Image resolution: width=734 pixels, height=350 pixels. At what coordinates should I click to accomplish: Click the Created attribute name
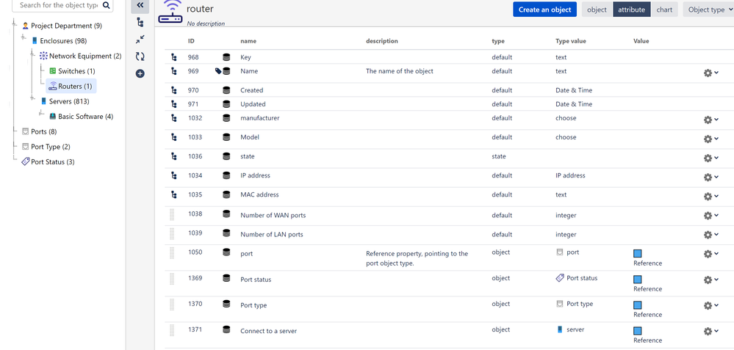[x=252, y=90]
